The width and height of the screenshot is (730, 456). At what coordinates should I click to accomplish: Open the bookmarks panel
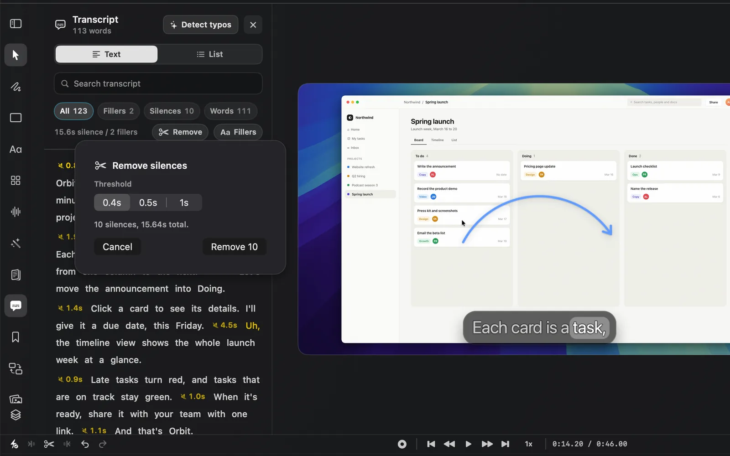click(x=16, y=337)
